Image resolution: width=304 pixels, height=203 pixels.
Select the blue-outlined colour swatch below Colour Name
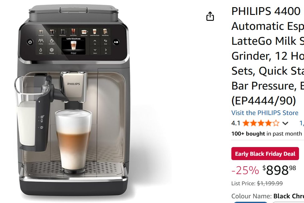point(250,202)
